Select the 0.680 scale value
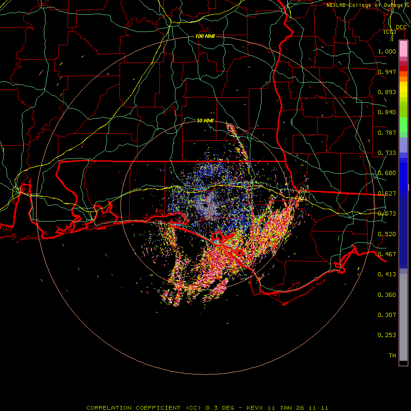The width and height of the screenshot is (411, 411). pyautogui.click(x=387, y=173)
